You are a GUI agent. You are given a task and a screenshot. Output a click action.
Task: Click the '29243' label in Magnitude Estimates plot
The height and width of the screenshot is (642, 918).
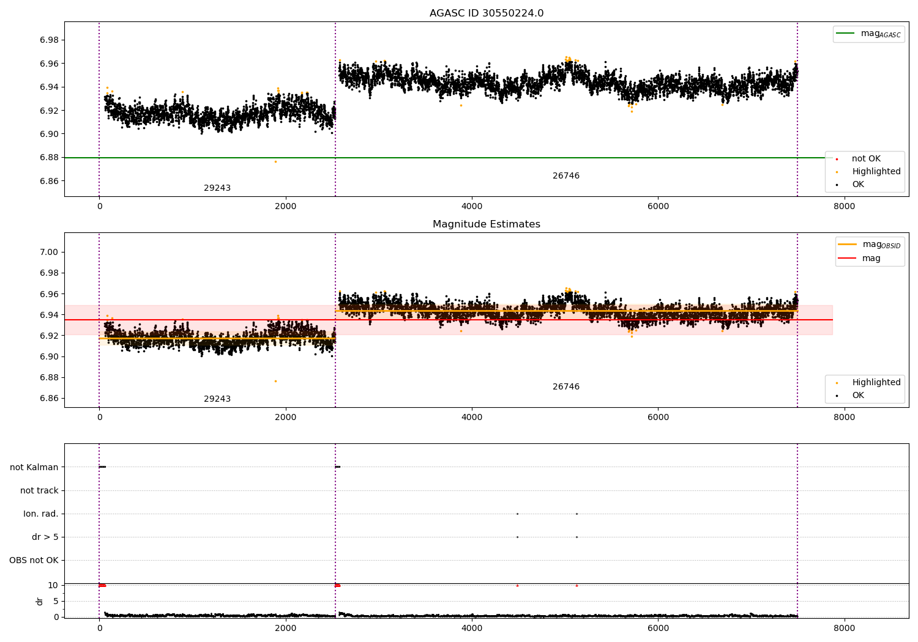pos(217,399)
